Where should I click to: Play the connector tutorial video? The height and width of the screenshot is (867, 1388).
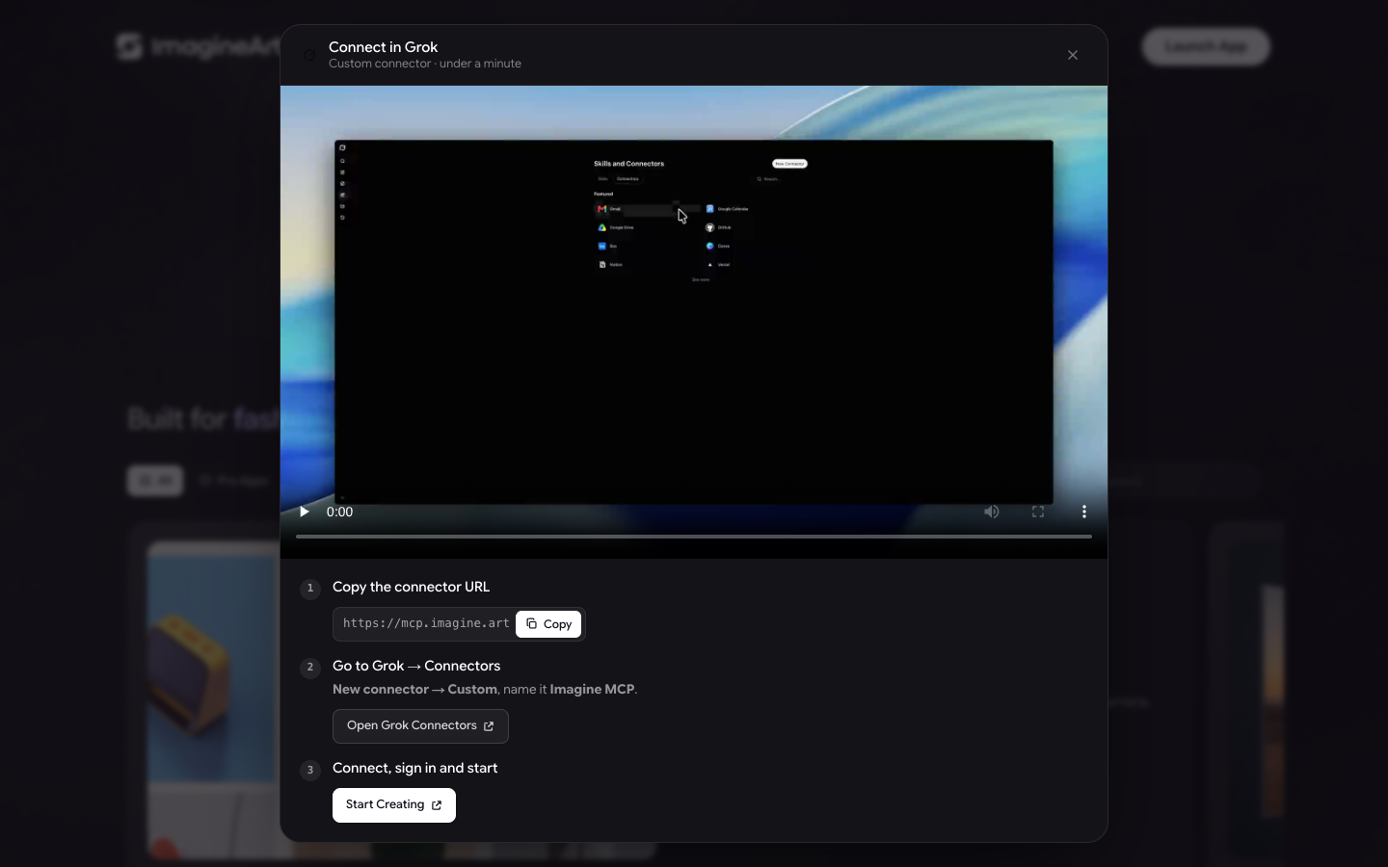(305, 512)
